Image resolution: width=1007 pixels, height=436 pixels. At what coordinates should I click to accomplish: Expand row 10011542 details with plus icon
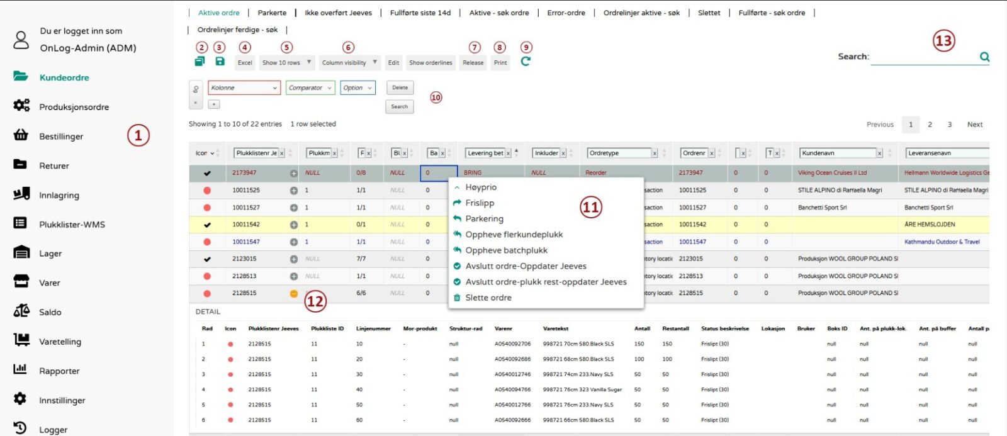(x=293, y=225)
